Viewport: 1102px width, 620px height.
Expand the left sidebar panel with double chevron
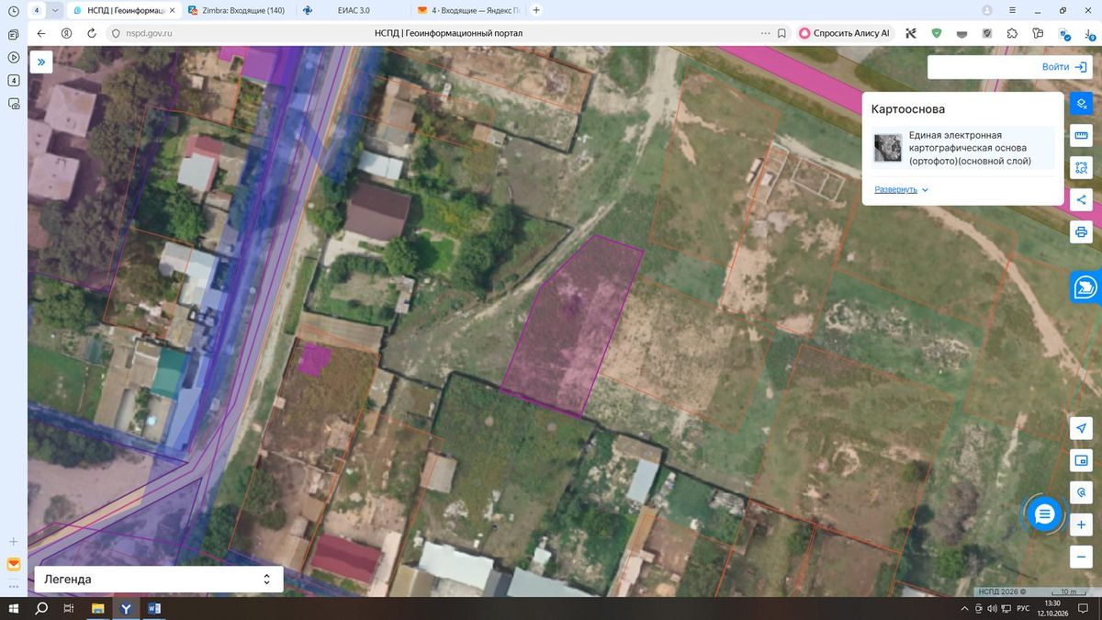click(x=41, y=62)
